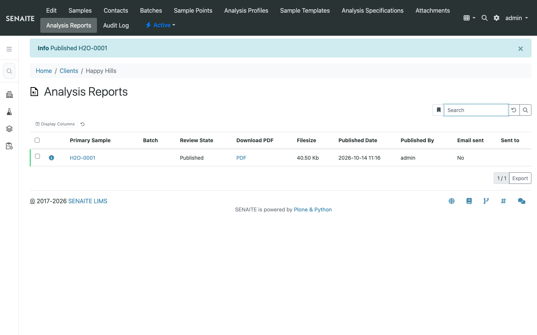537x335 pixels.
Task: Tick the select-all checkbox in table header
Action: tap(37, 140)
